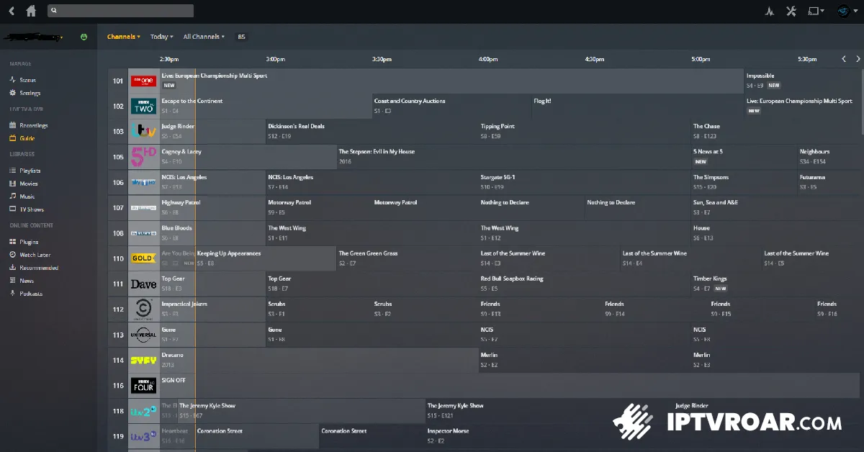Select Dickinson's Real Deals
This screenshot has width=864, height=452.
tap(372, 132)
